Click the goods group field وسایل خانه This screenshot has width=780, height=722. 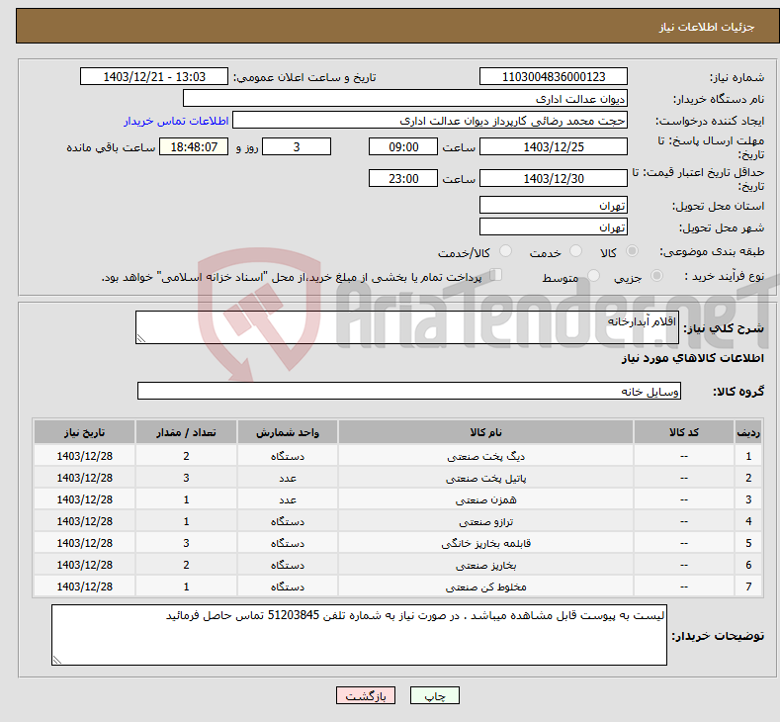(x=409, y=391)
